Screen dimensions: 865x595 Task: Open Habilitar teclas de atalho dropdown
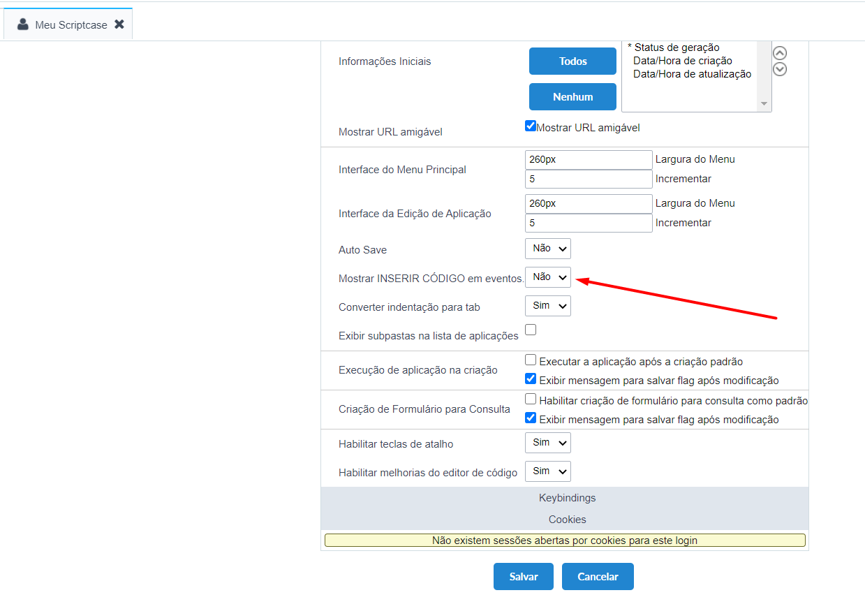coord(548,443)
